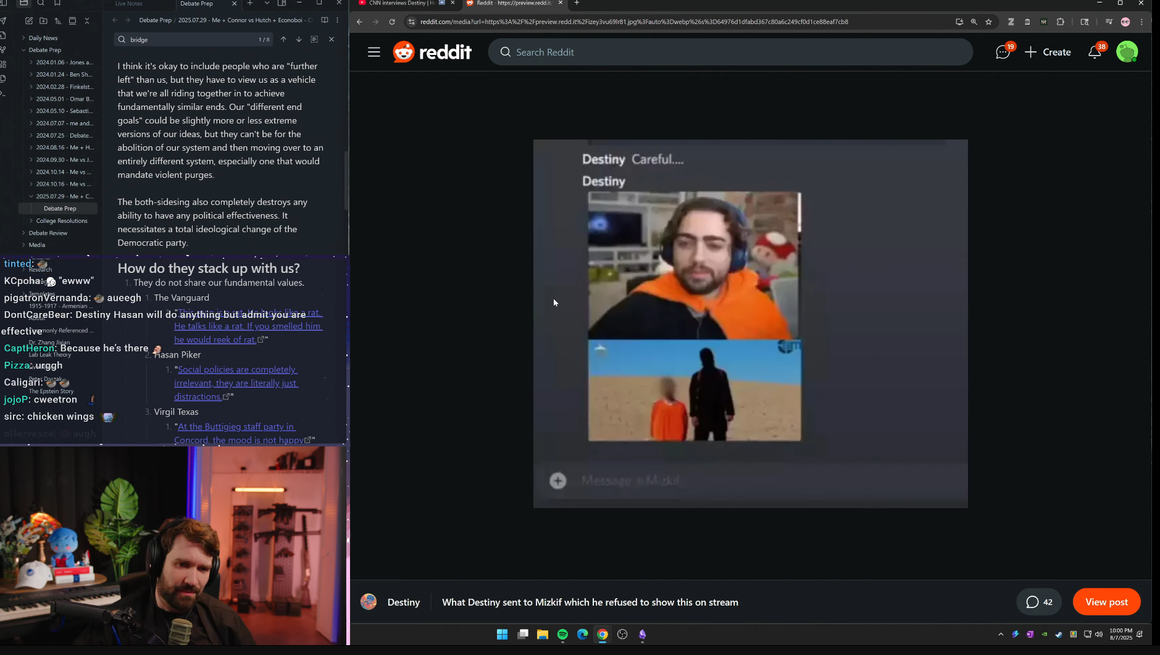Jump to next search match arrow

click(x=299, y=40)
